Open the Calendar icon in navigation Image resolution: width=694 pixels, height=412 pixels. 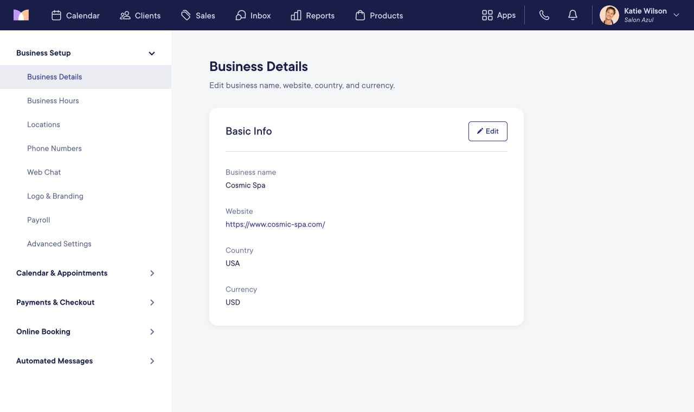coord(56,15)
